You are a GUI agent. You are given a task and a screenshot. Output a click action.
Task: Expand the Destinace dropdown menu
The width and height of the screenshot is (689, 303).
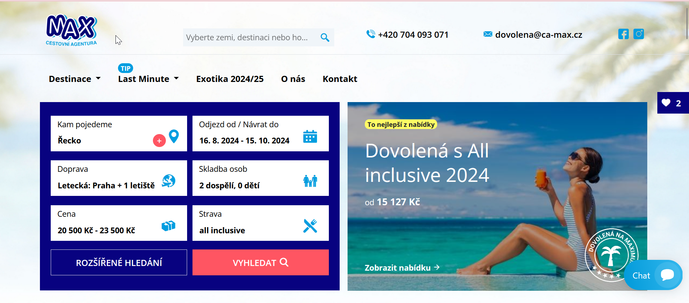(x=75, y=79)
